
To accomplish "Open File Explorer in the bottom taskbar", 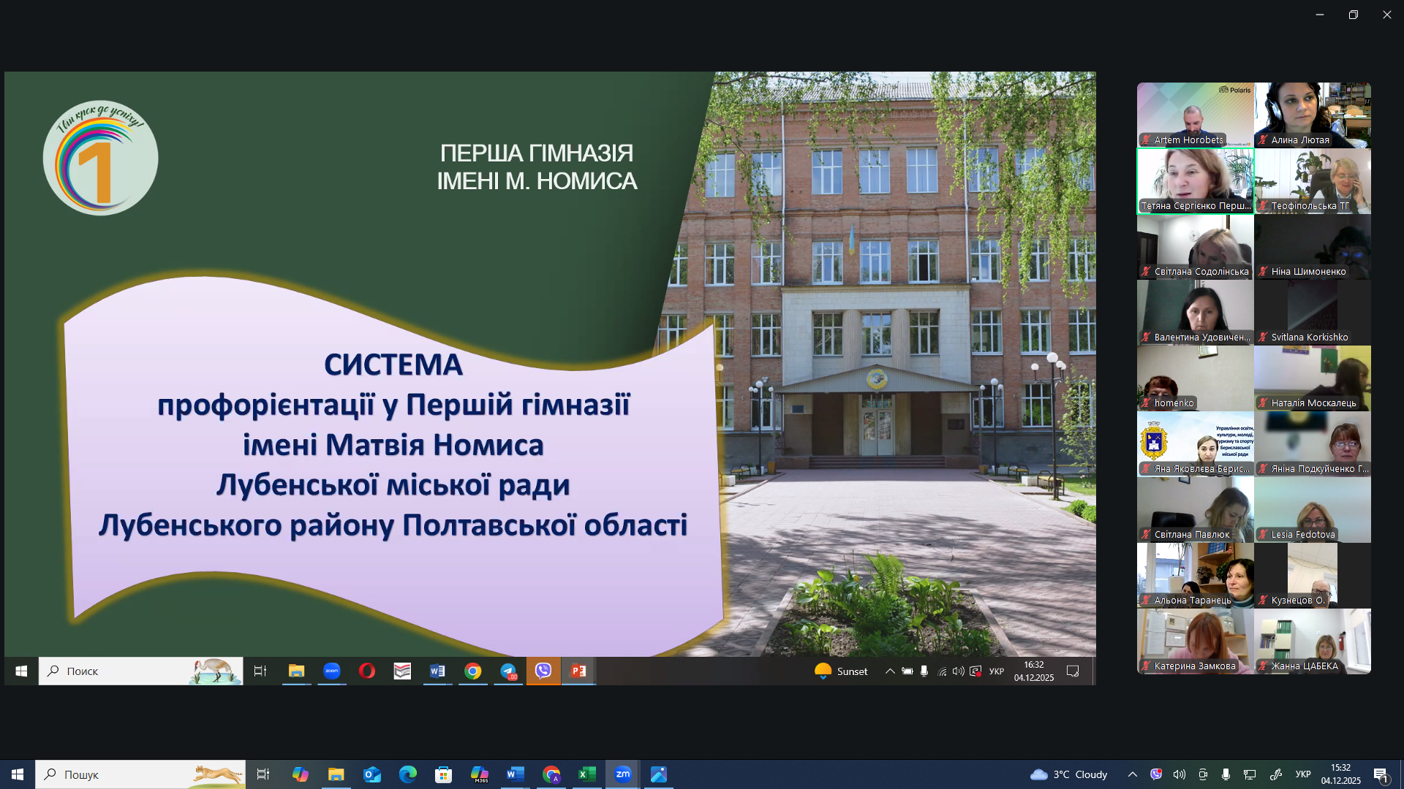I will pyautogui.click(x=336, y=774).
